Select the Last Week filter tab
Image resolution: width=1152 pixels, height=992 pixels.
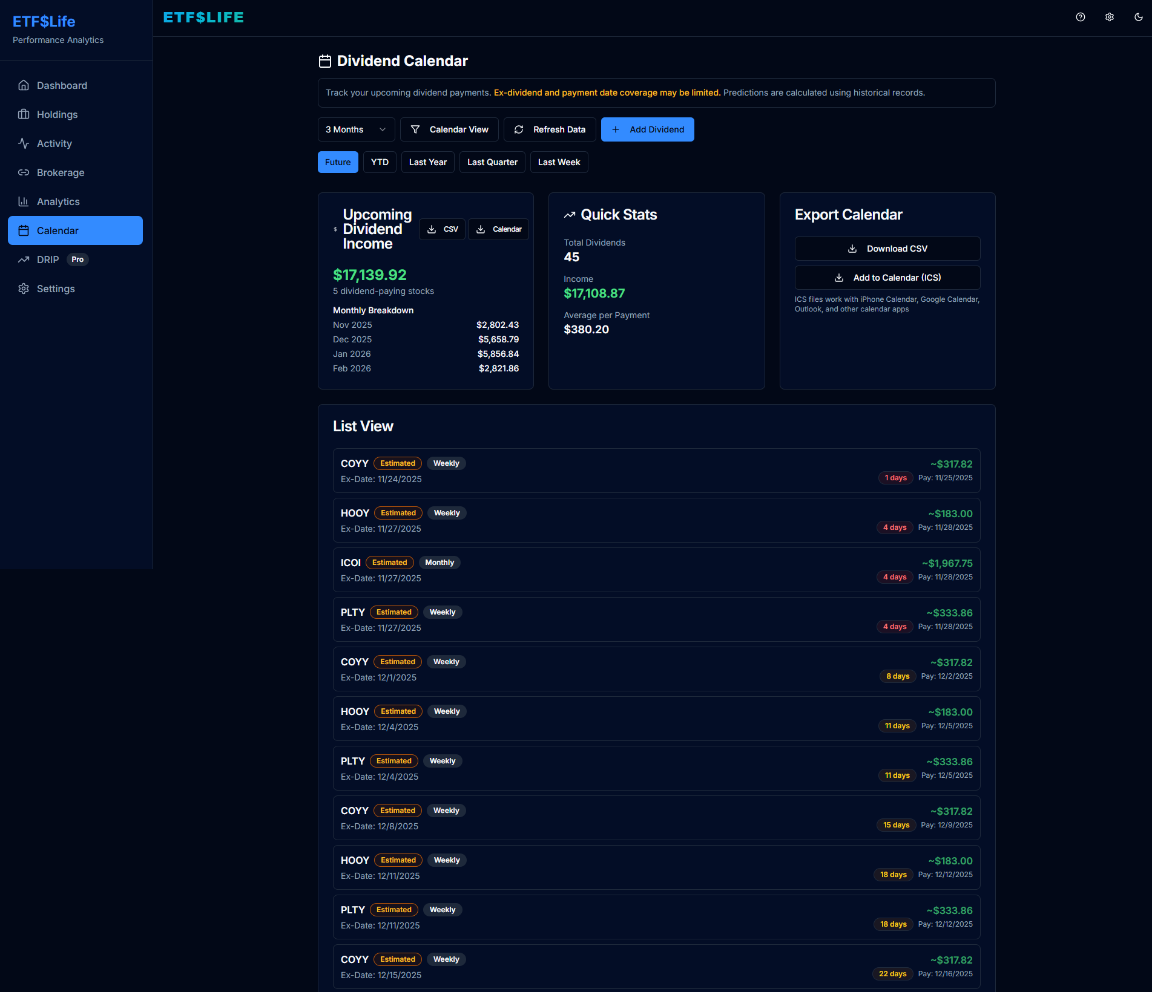point(559,162)
